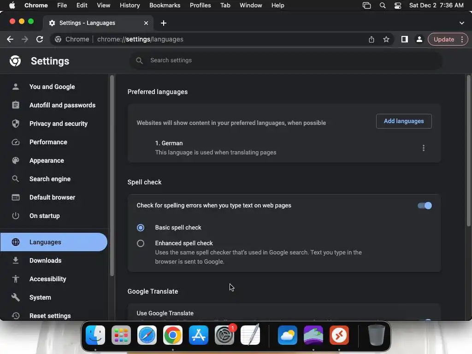Viewport: 472px width, 354px height.
Task: Open Finder from the Dock
Action: point(95,335)
